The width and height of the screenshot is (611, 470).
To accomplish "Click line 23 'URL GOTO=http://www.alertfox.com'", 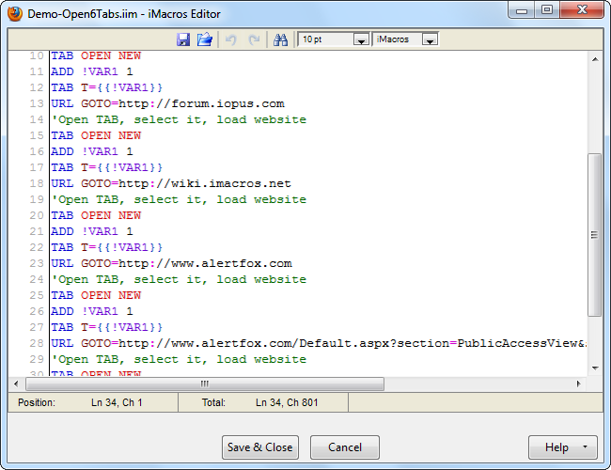I will [x=171, y=263].
